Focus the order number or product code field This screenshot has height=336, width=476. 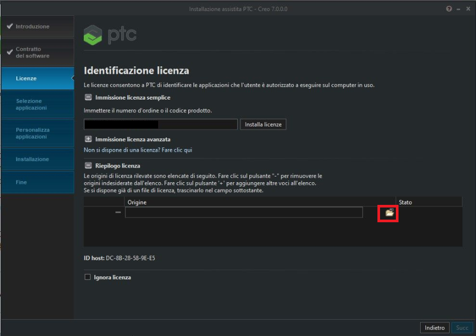click(161, 124)
